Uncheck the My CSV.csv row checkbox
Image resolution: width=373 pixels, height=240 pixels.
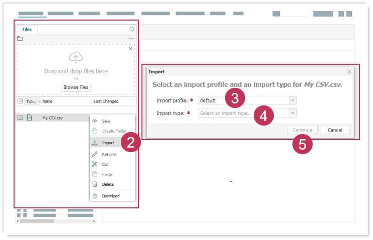20,117
